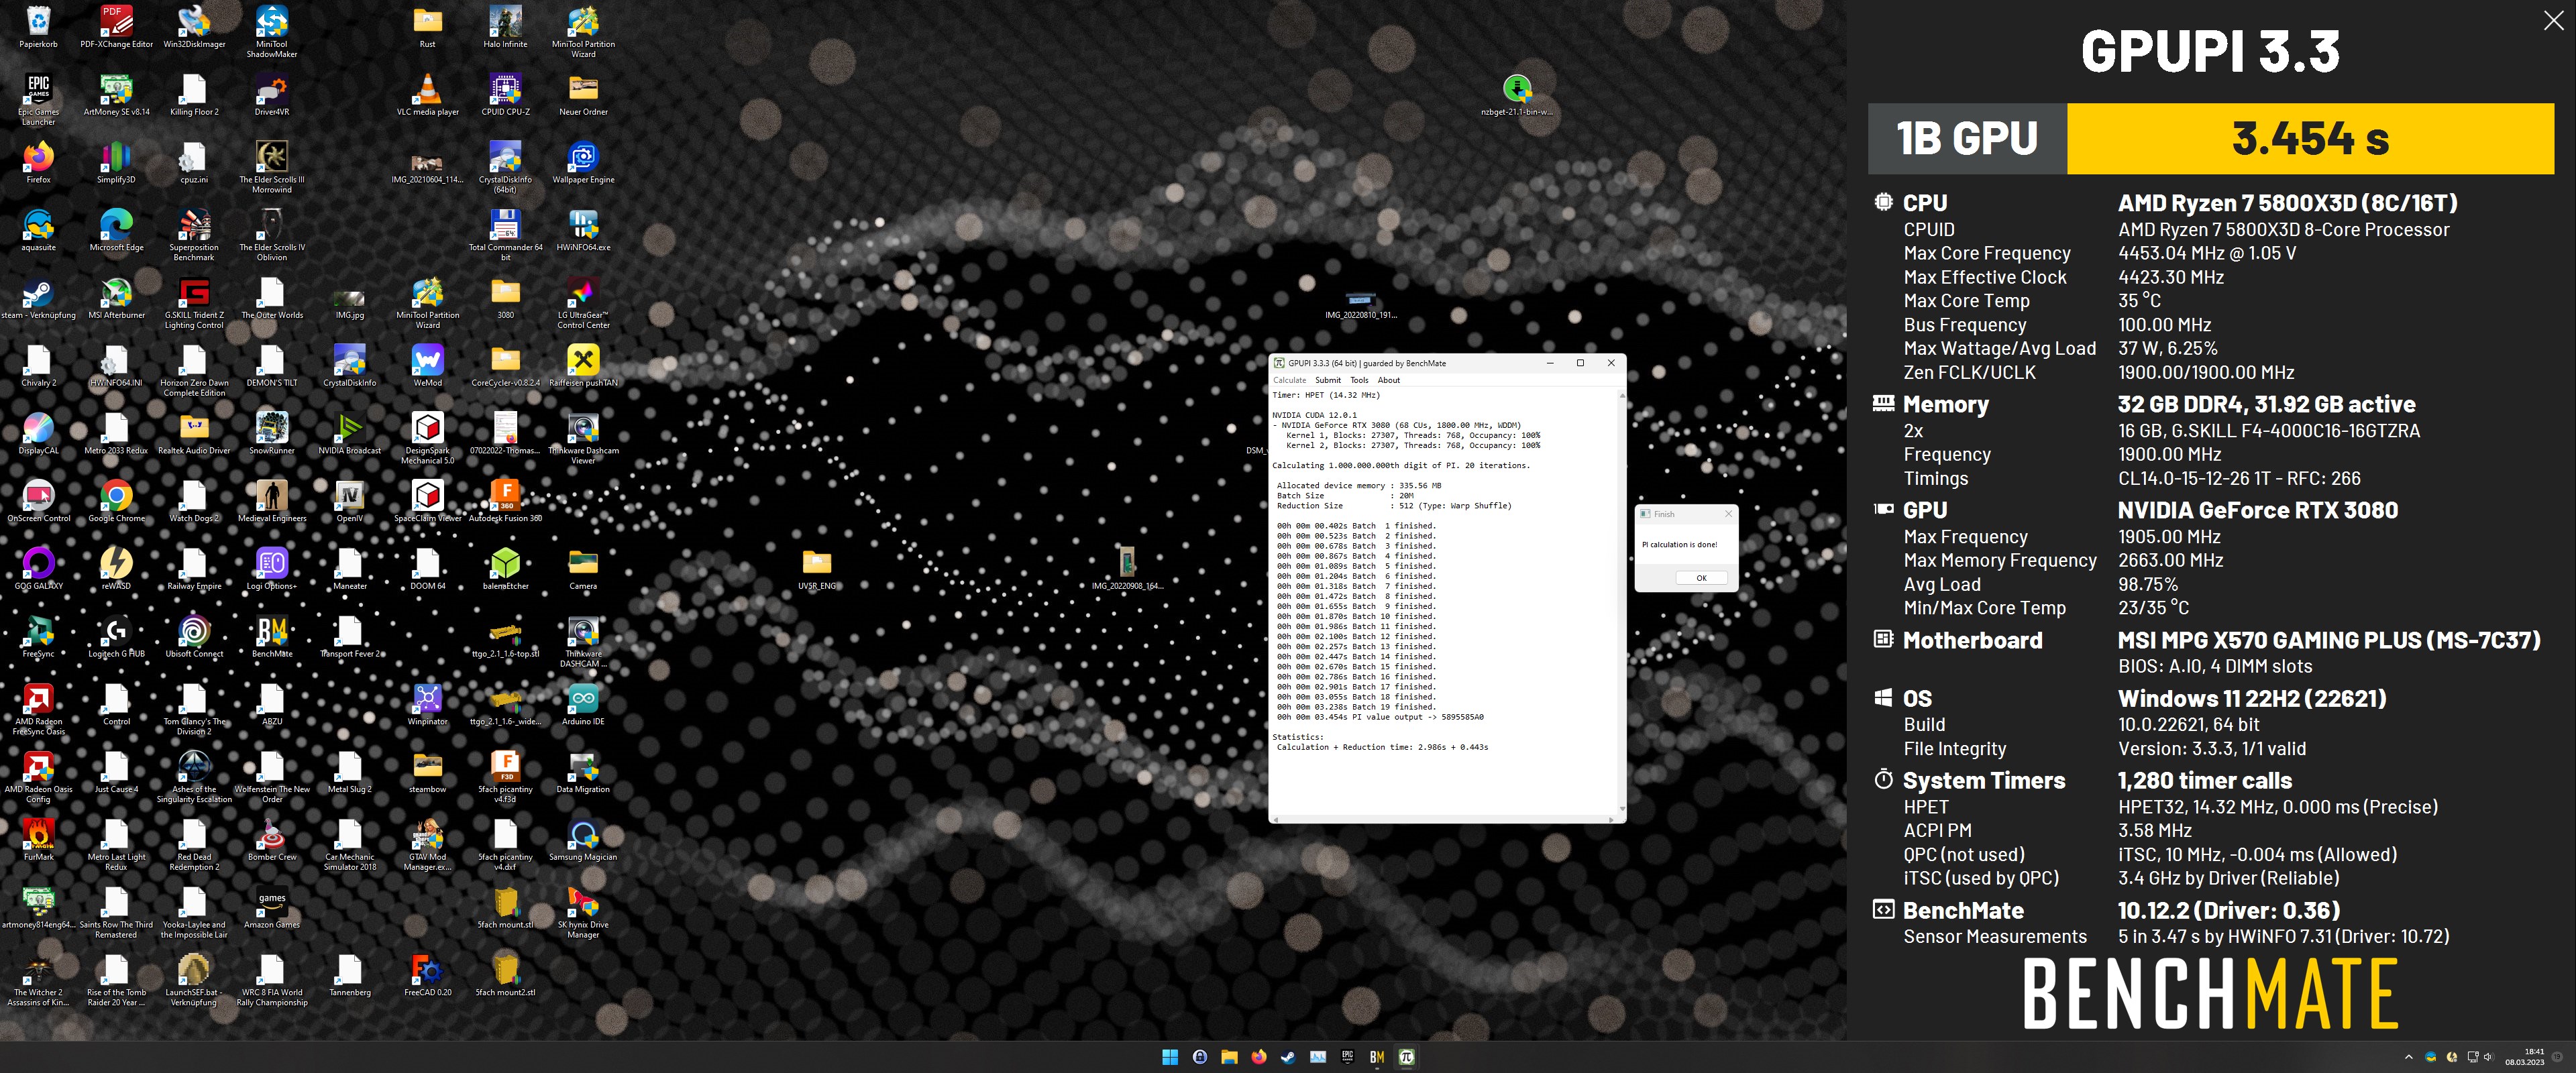Select the Microsoft Edge desktop icon

[116, 230]
